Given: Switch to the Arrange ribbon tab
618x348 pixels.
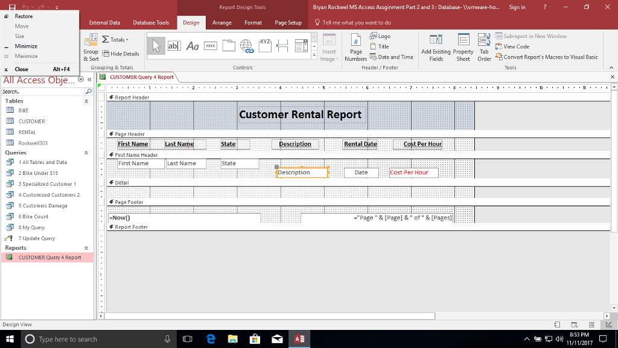Looking at the screenshot, I should 222,22.
